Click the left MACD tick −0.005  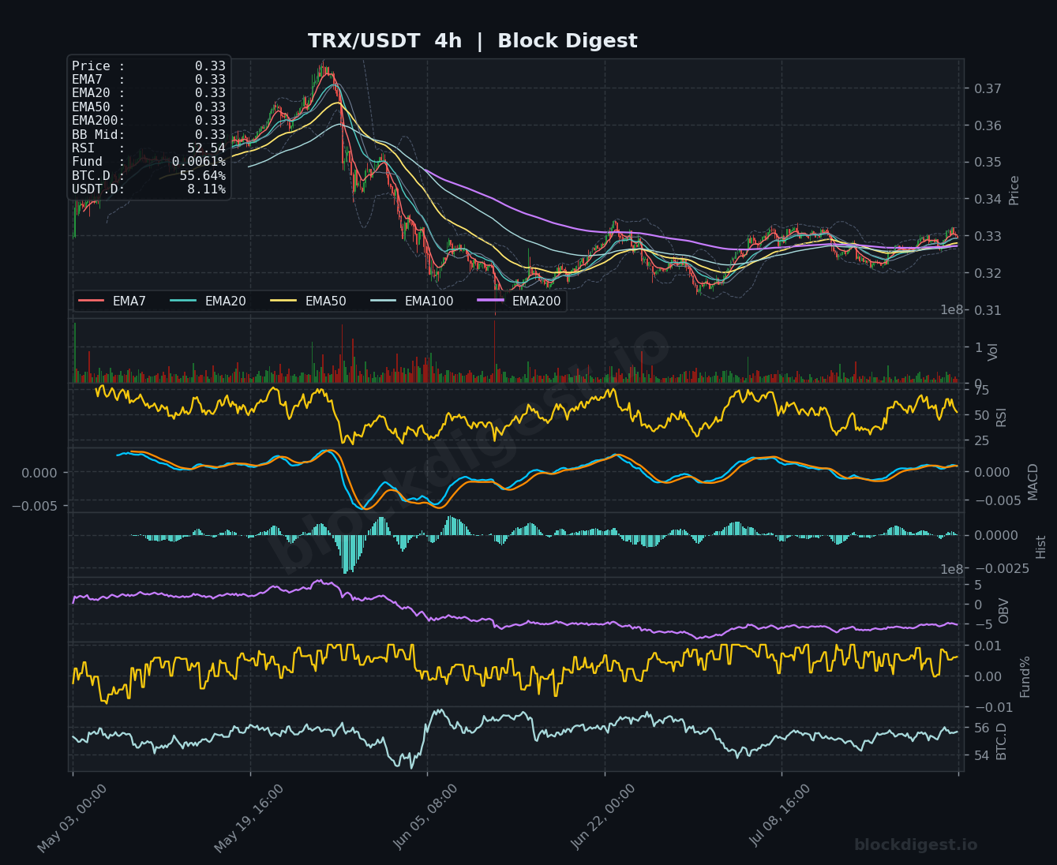pyautogui.click(x=35, y=506)
